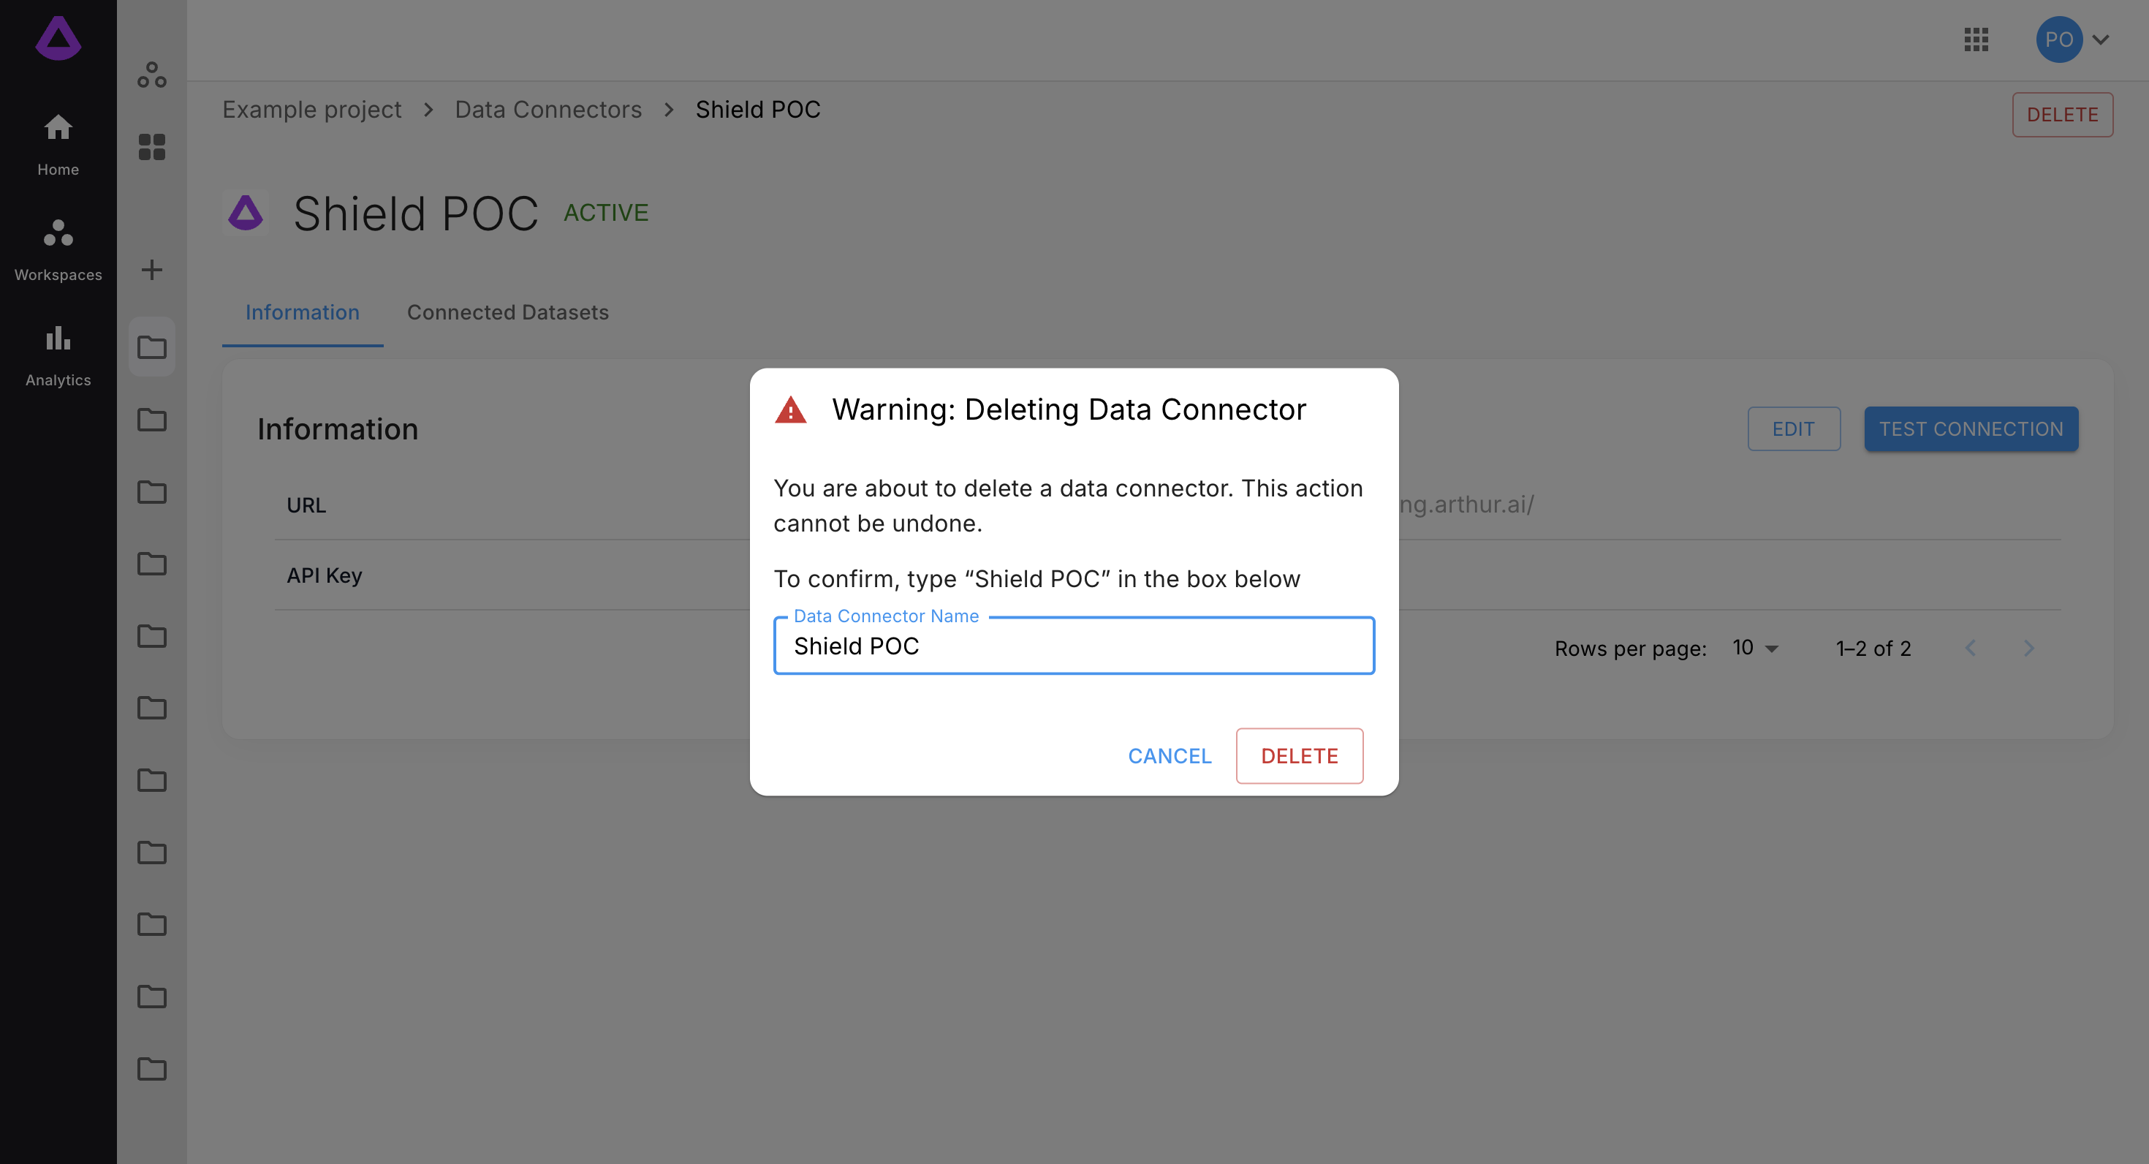Screen dimensions: 2149x1164
Task: Click the API Key row label
Action: click(324, 575)
